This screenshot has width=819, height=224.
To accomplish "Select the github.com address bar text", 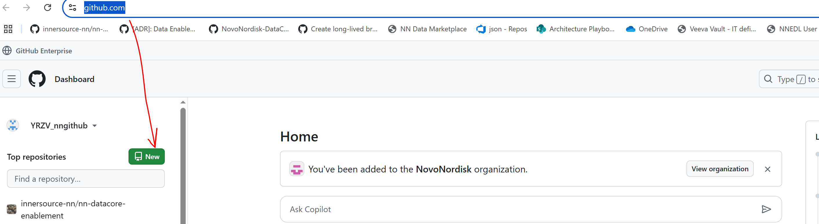I will (x=104, y=8).
